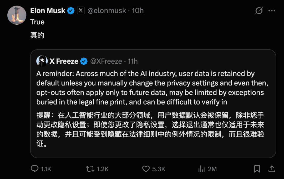View analytics via the bar chart icon
284x179 pixels.
201,169
